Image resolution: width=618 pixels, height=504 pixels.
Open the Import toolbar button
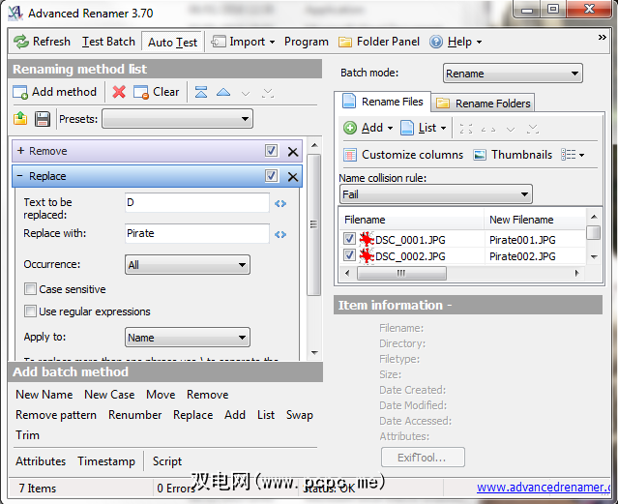(243, 42)
